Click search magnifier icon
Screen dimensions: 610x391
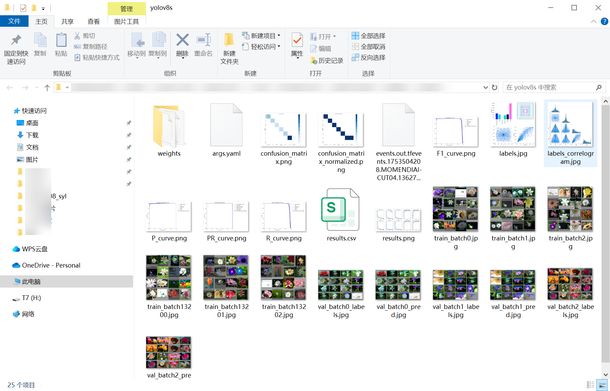click(x=599, y=87)
